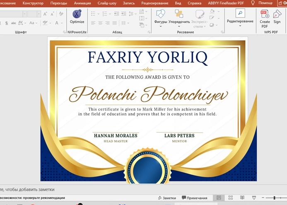Click zoom out minus button
Screen dimensions: 287x205
coord(263,198)
